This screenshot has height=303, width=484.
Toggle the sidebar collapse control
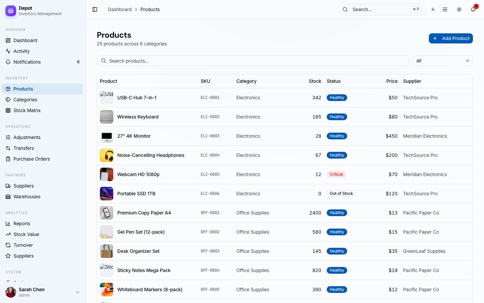pyautogui.click(x=95, y=9)
